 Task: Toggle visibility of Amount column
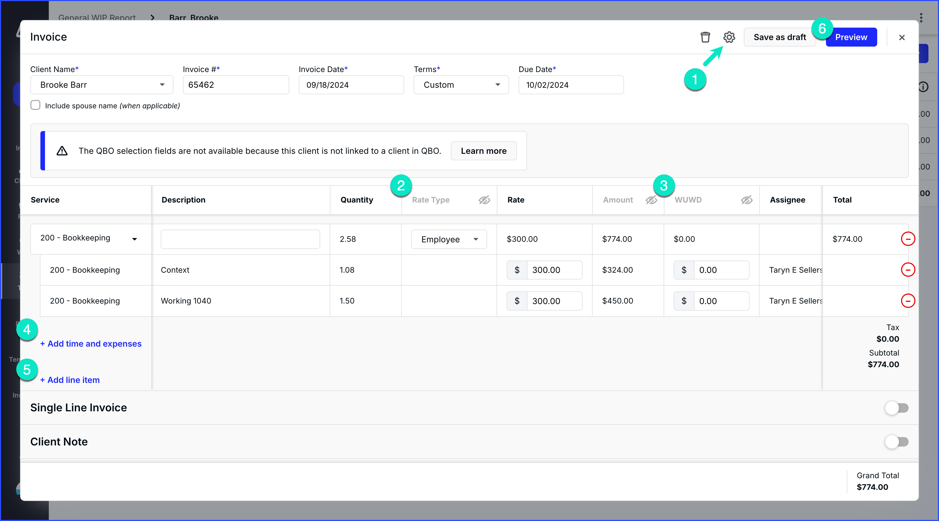(x=651, y=200)
